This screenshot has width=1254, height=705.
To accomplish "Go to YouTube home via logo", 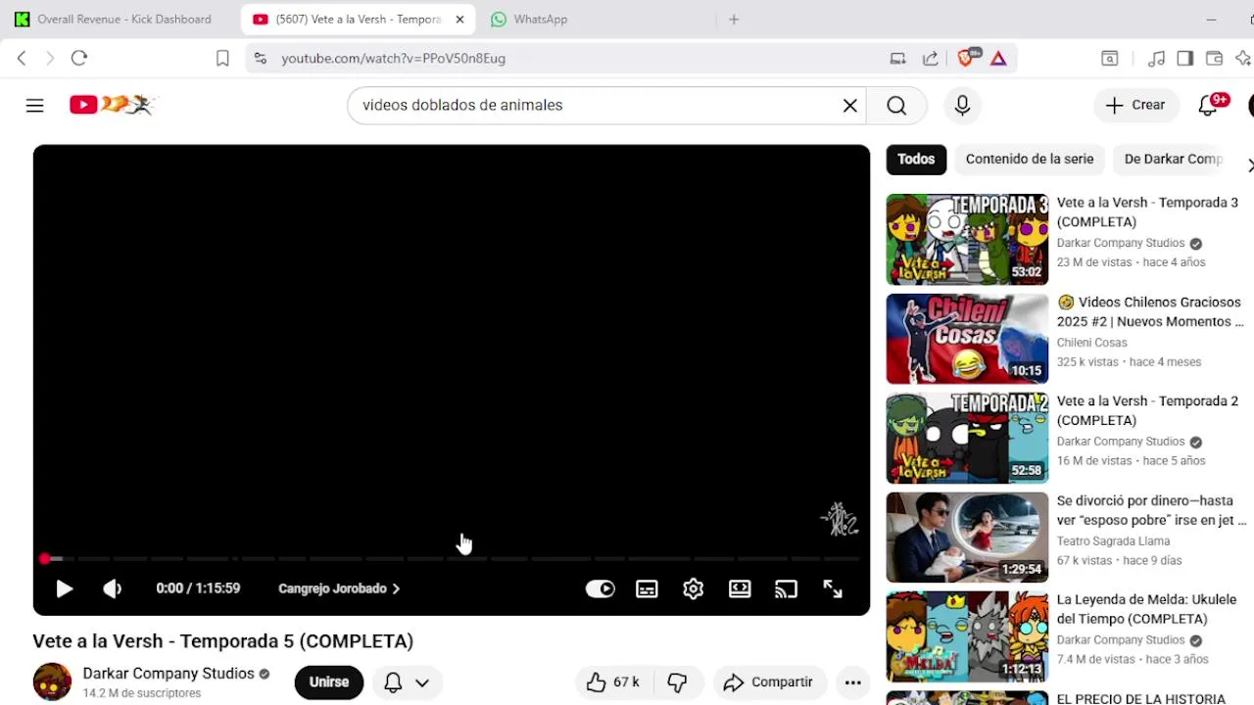I will (x=113, y=105).
